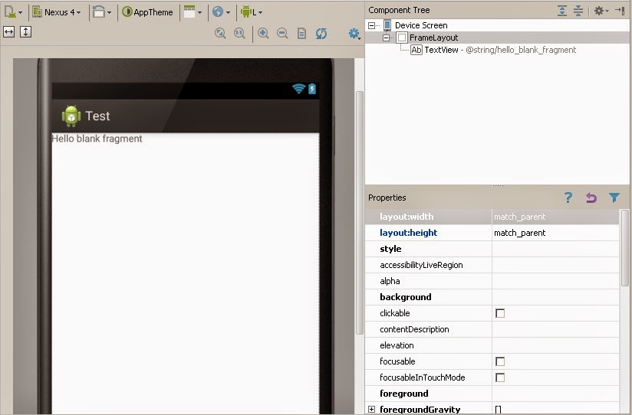Select the accessibilityLiveRegion property
Image resolution: width=632 pixels, height=415 pixels.
[x=421, y=265]
